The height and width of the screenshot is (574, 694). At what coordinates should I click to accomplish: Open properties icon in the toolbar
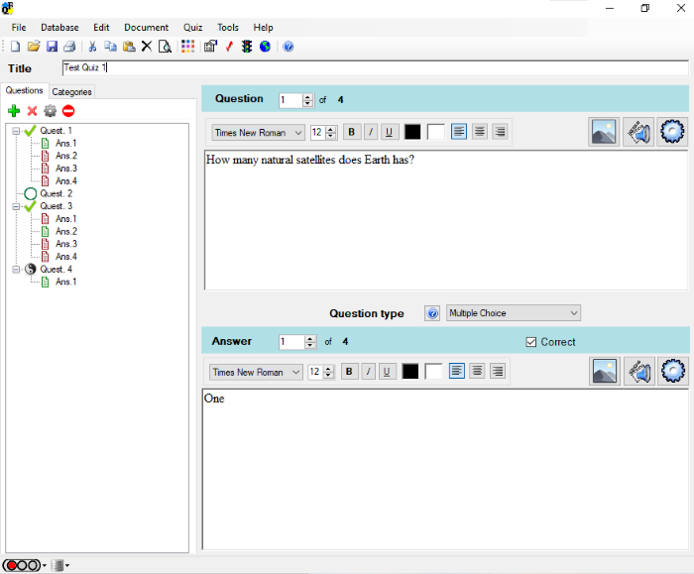pyautogui.click(x=210, y=47)
